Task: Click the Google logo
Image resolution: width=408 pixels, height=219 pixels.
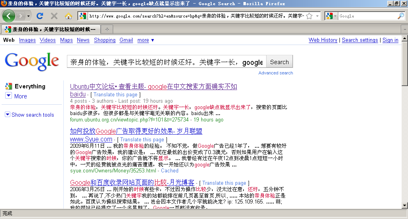Action: tap(32, 62)
